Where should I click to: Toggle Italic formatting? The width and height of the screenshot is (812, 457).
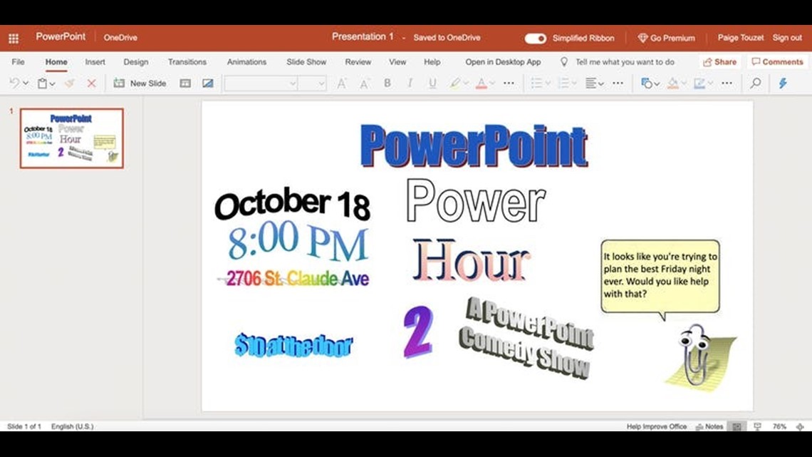point(410,83)
